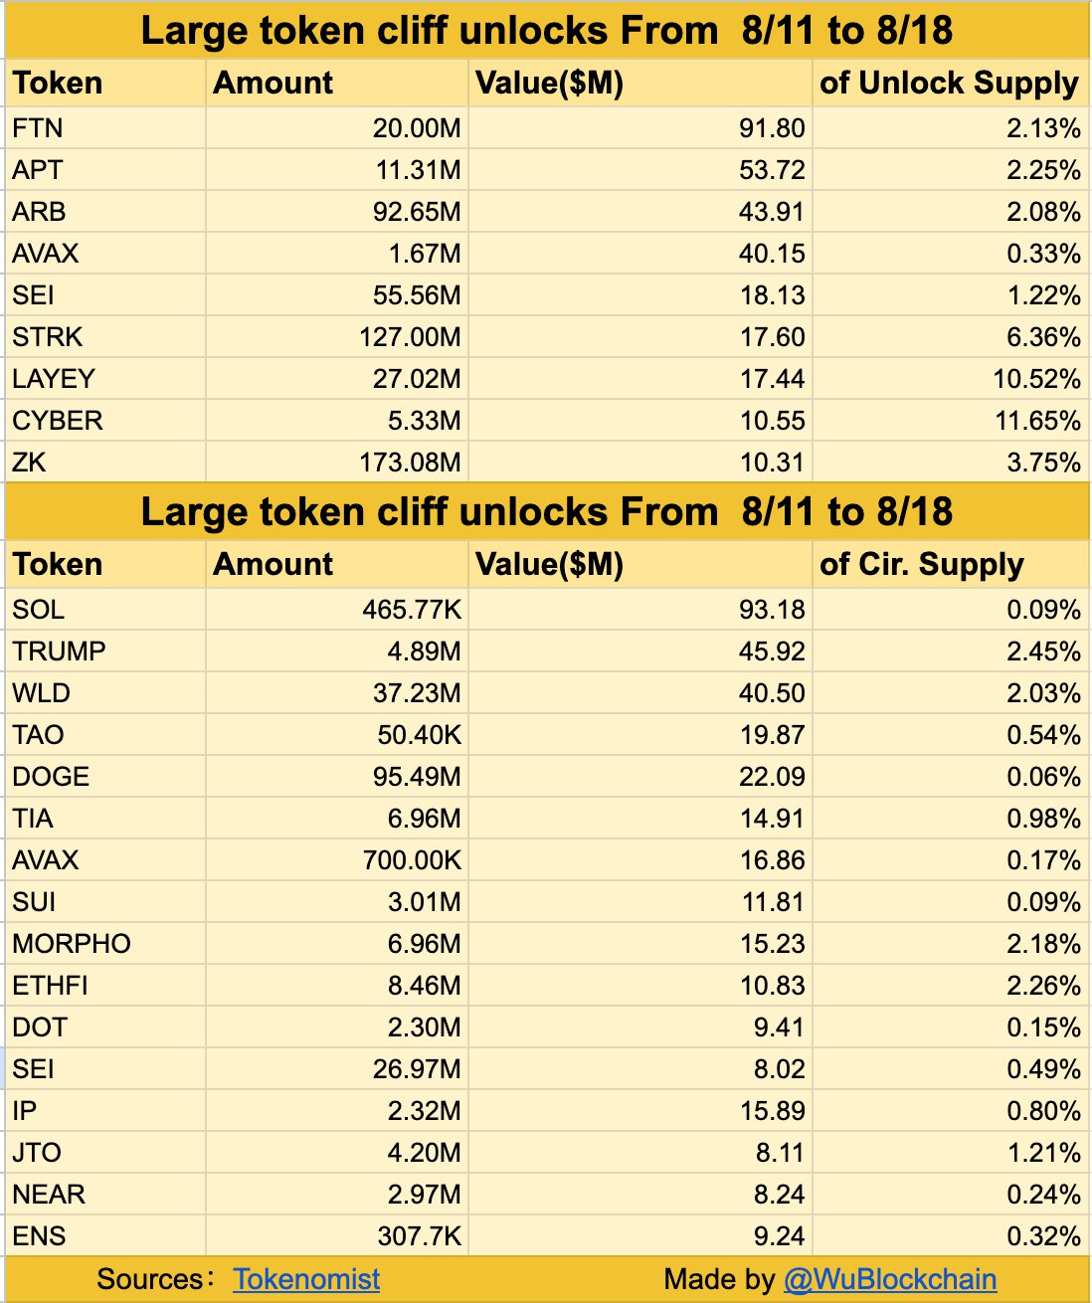Screen dimensions: 1092x1303
Task: Select the MORPHO token cell
Action: click(105, 944)
